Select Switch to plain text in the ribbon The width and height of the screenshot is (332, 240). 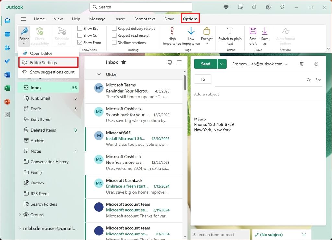tap(230, 35)
